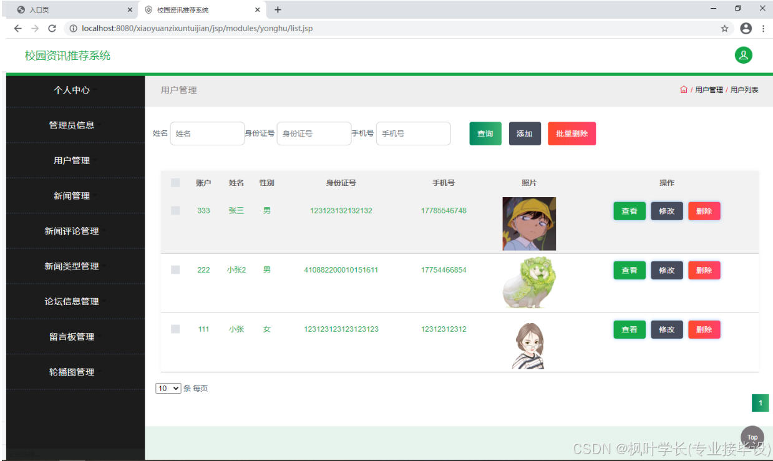The width and height of the screenshot is (773, 461).
Task: Click the 用户列表 breadcrumb link
Action: click(x=744, y=90)
